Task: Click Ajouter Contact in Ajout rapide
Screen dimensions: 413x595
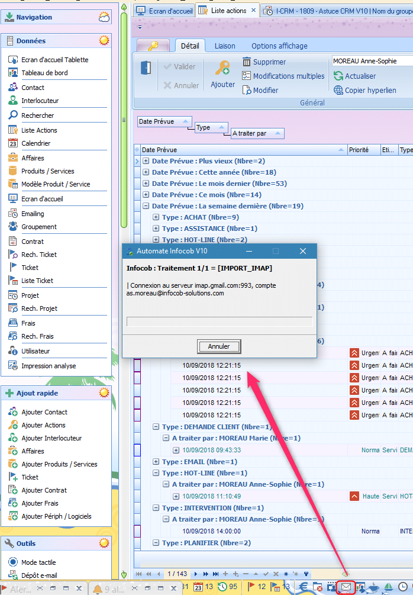Action: click(44, 412)
